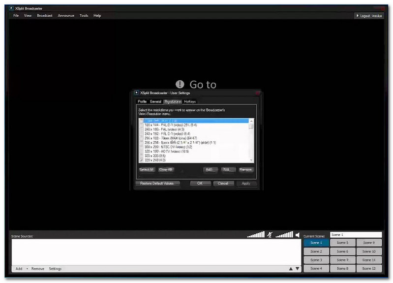Switch to Scene 5

343,243
